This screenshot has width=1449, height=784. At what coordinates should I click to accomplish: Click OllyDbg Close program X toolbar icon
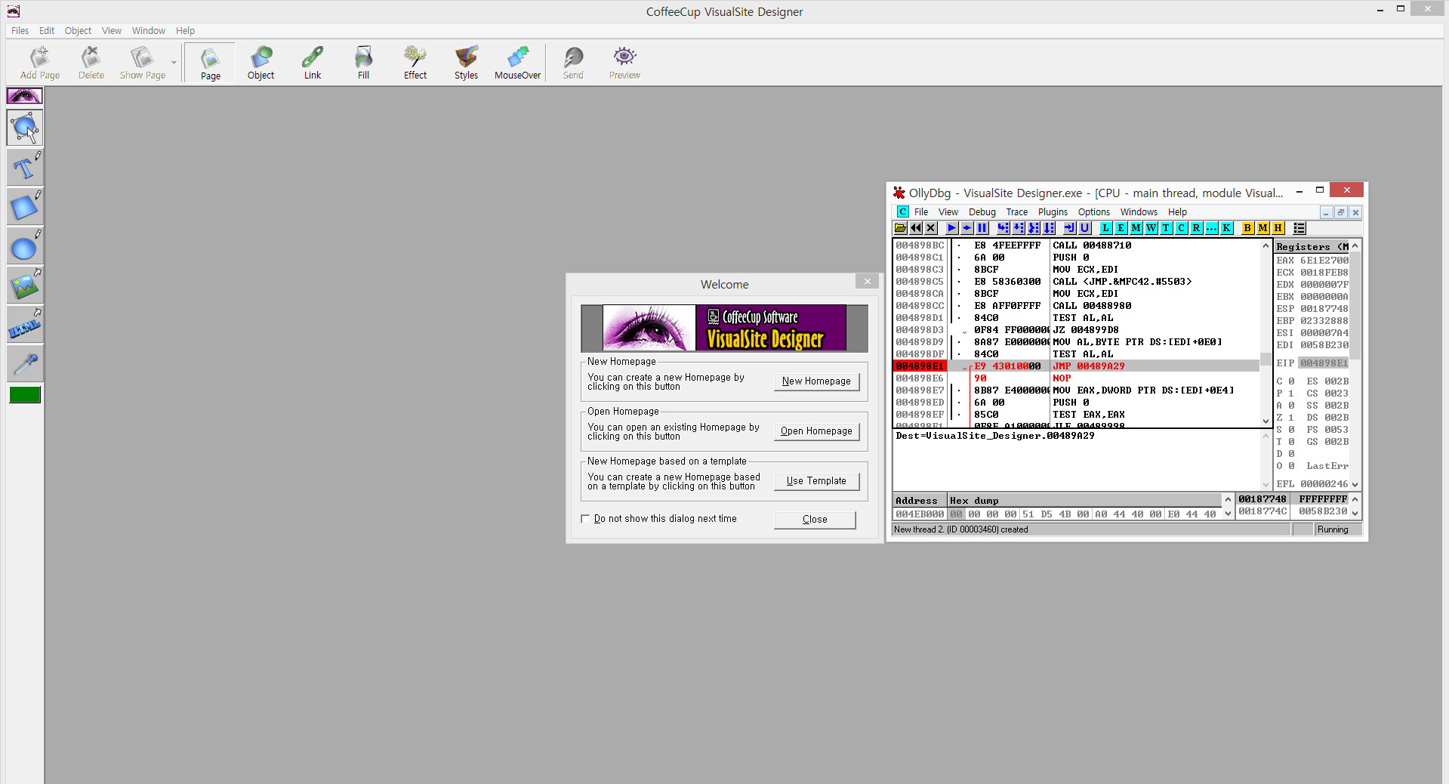point(931,228)
